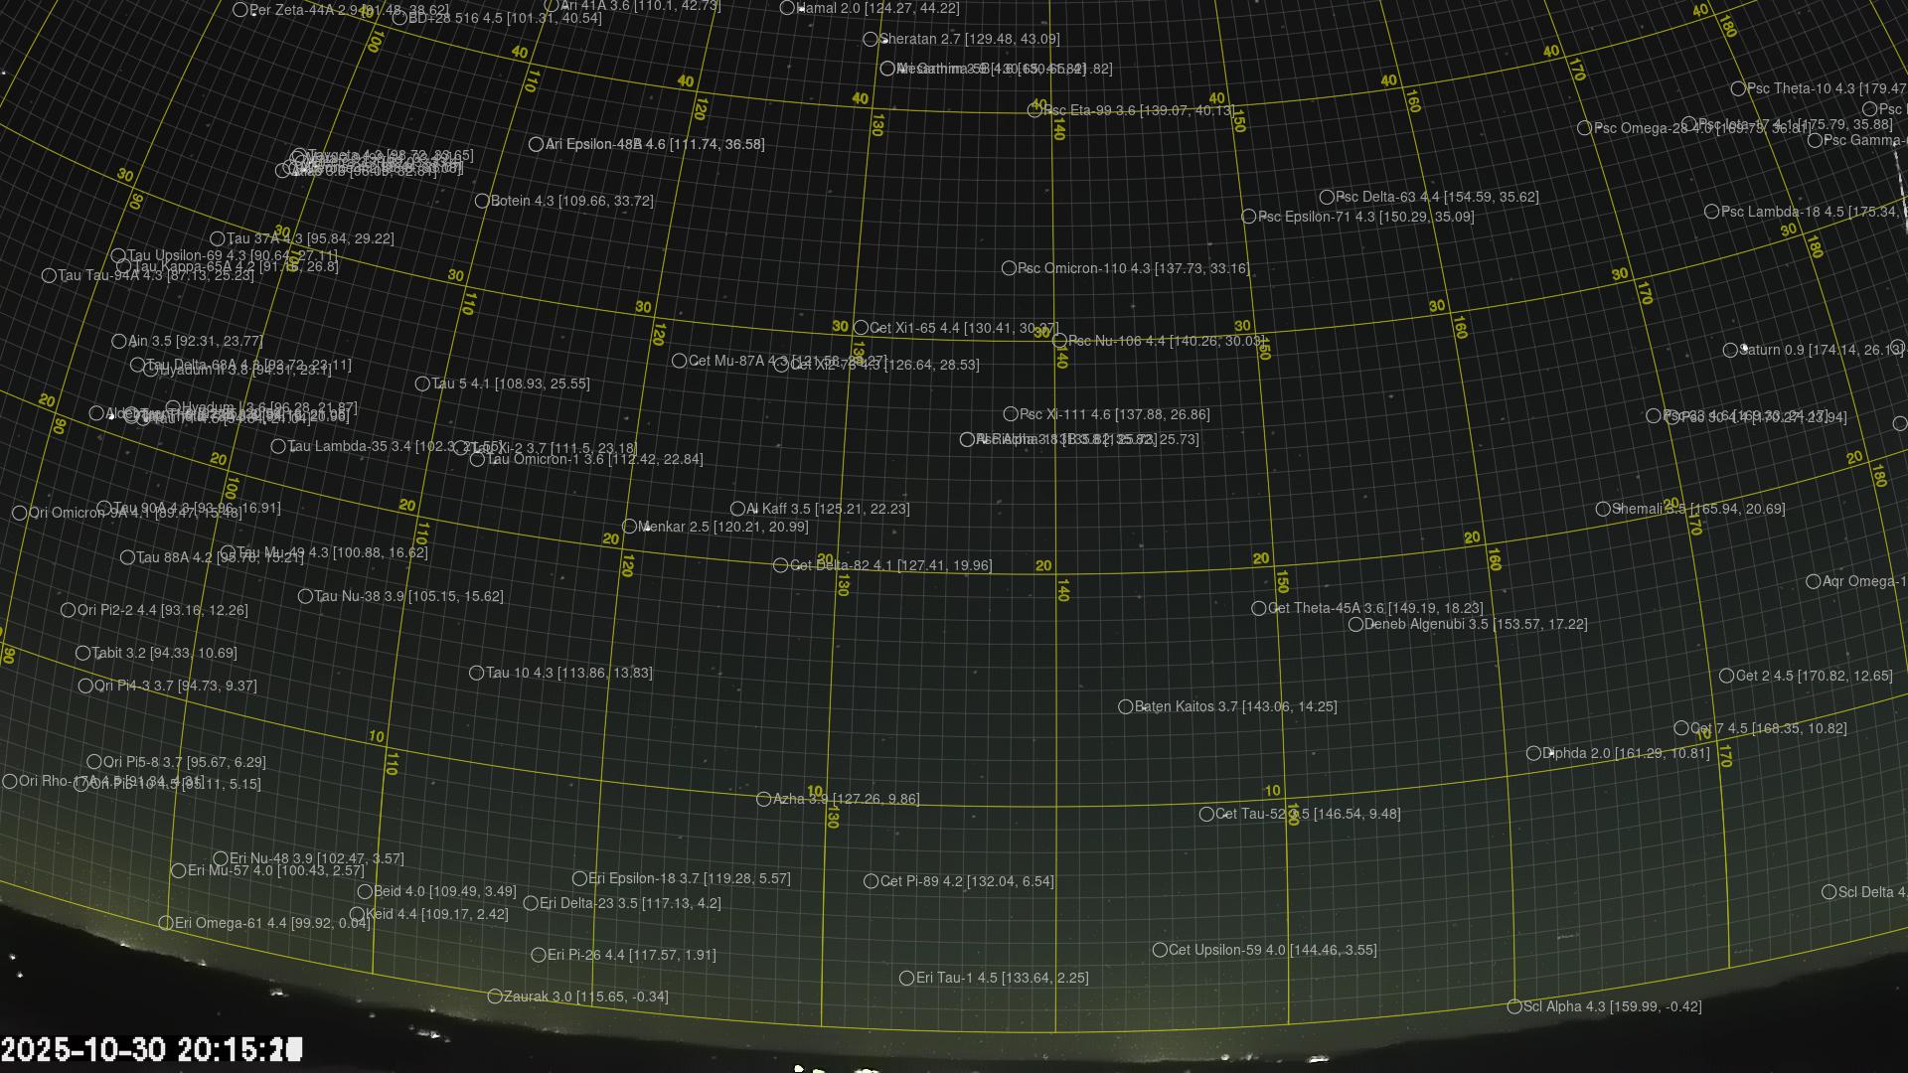Select the Tau 10 star marker
1908x1073 pixels.
click(476, 673)
